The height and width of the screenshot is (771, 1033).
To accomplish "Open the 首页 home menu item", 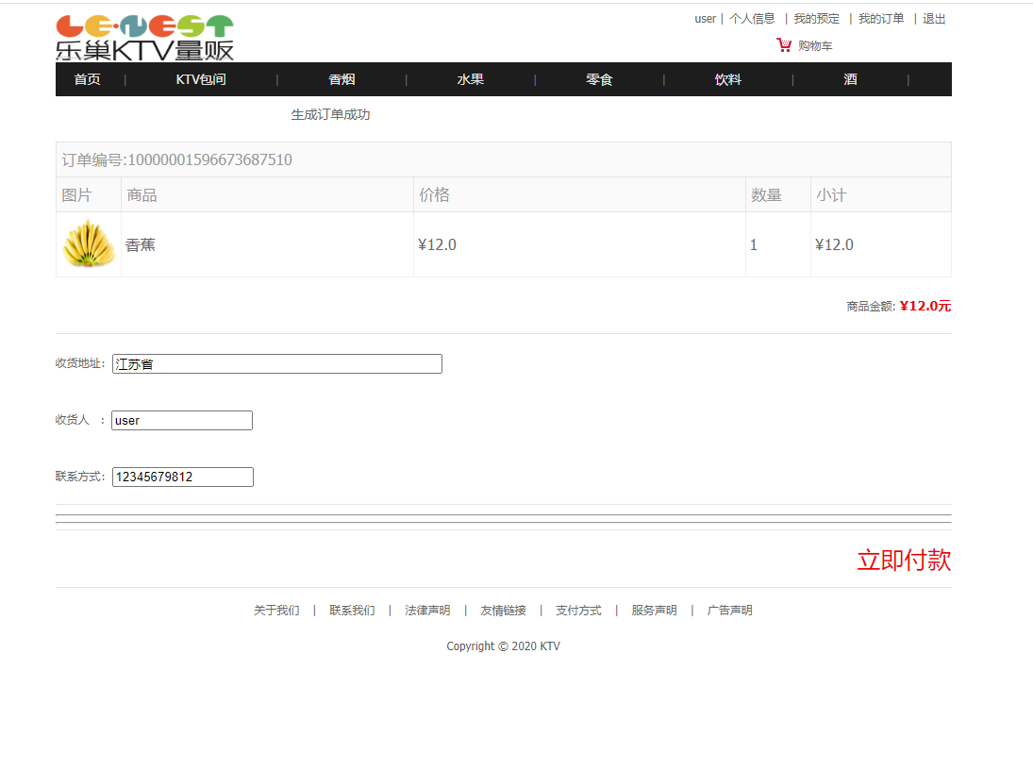I will coord(88,80).
